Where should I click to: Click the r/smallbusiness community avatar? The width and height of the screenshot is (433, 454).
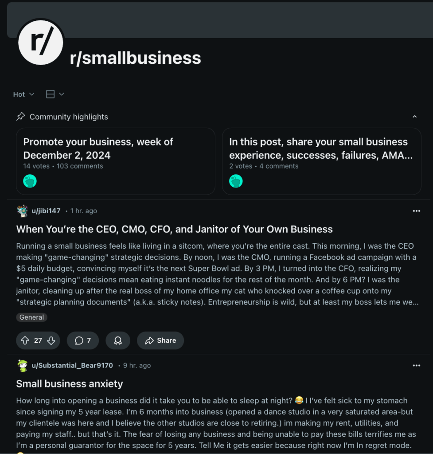41,42
